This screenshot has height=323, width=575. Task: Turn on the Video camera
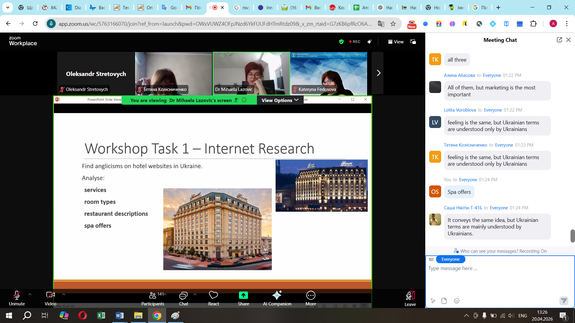point(50,295)
